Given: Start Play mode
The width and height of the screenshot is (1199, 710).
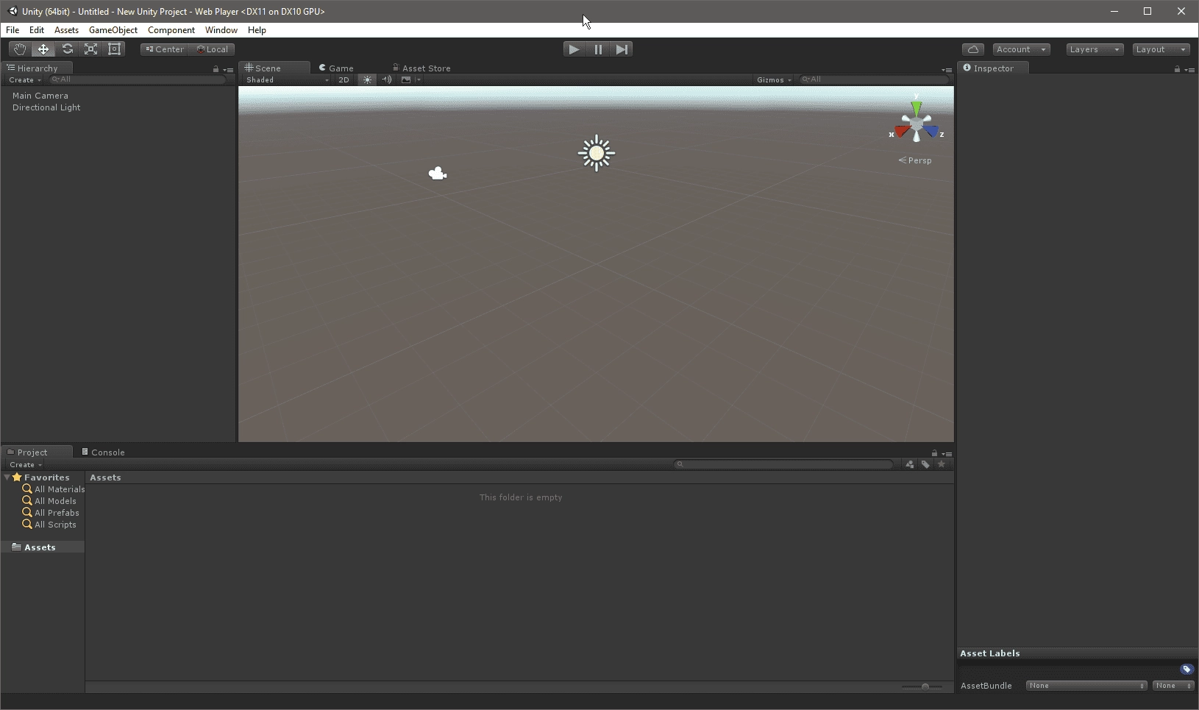Looking at the screenshot, I should pos(574,49).
